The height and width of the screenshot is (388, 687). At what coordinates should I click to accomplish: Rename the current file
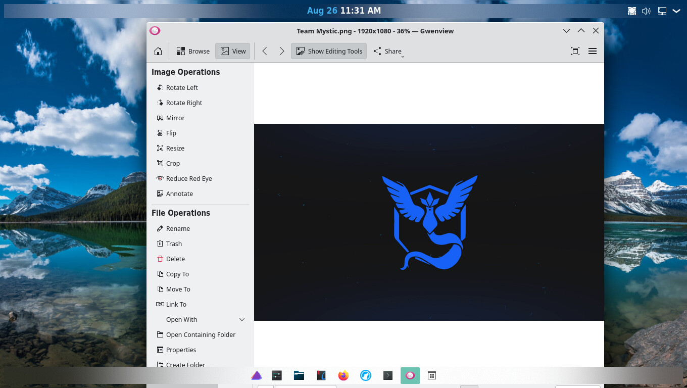[x=173, y=228]
